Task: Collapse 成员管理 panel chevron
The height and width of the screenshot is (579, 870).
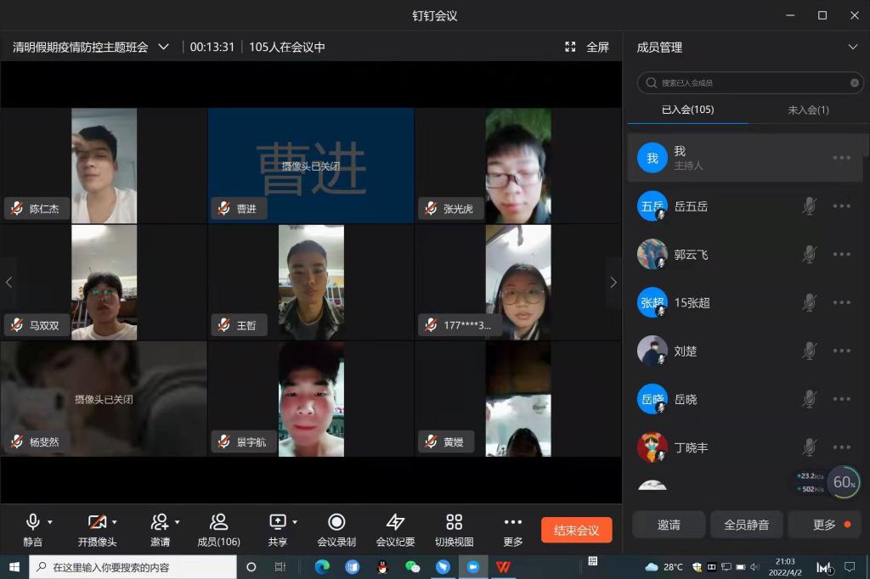Action: (x=853, y=48)
